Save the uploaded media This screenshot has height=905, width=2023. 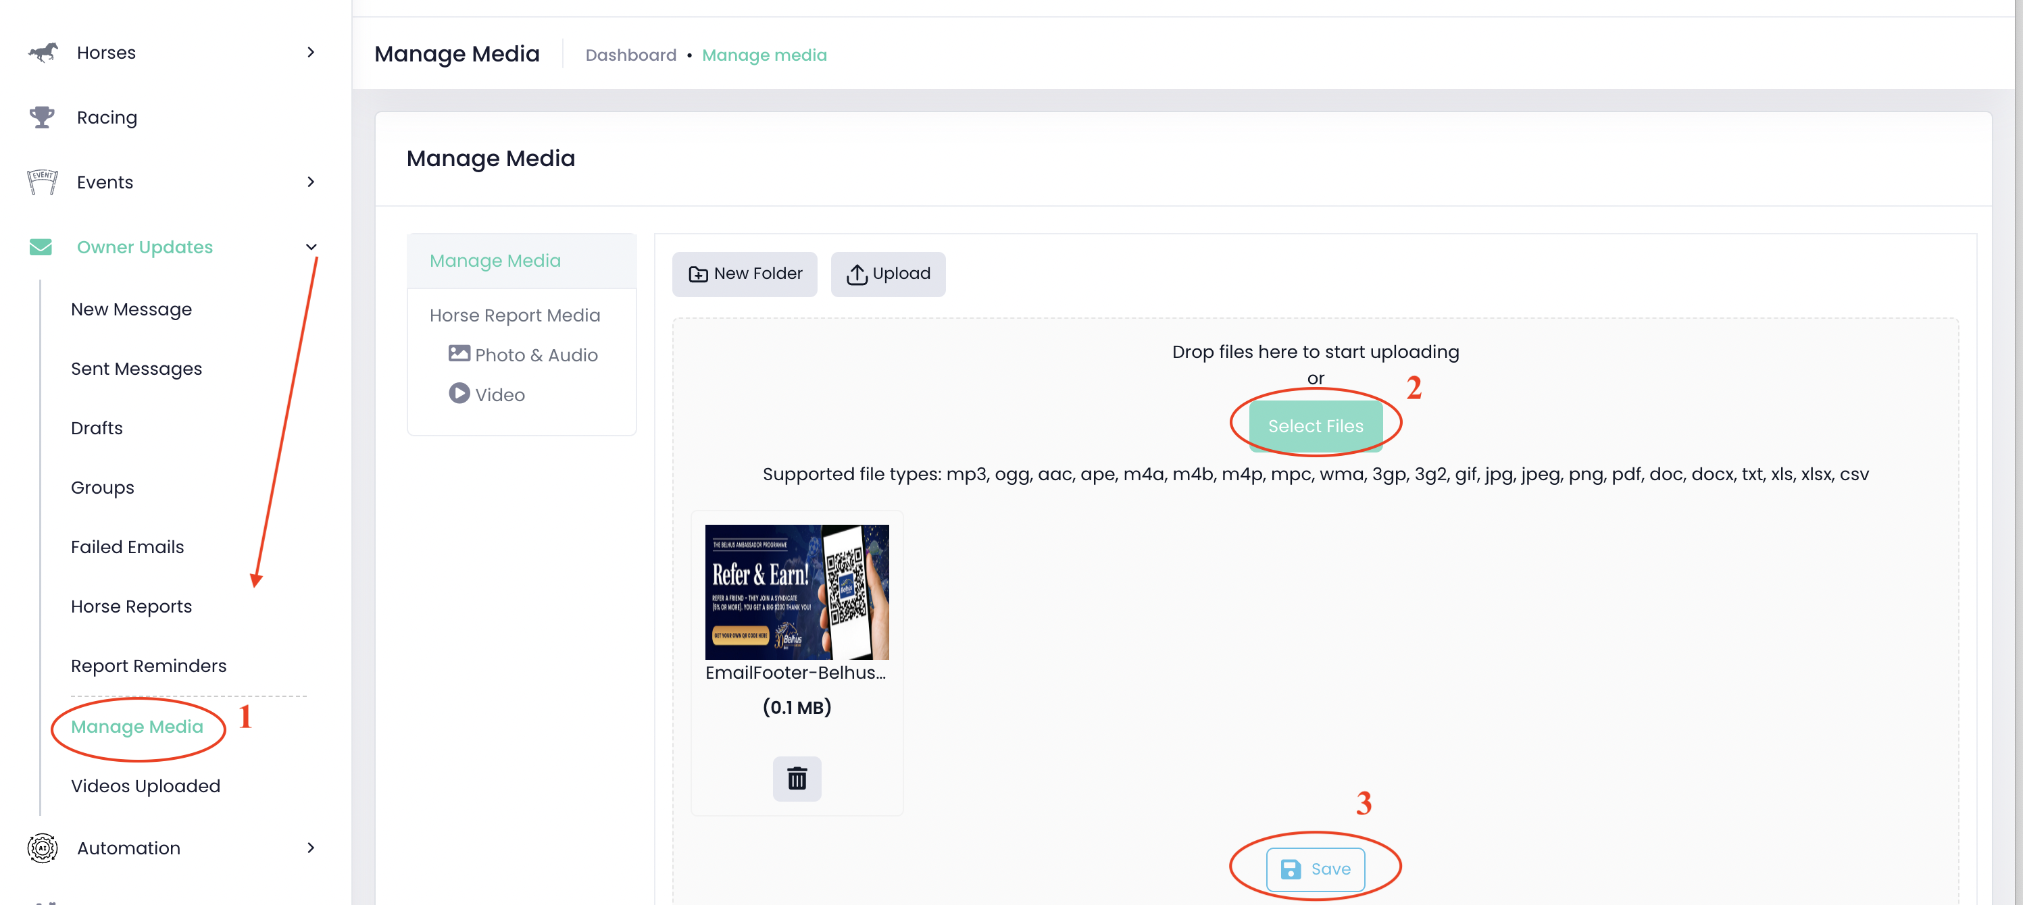click(x=1315, y=869)
